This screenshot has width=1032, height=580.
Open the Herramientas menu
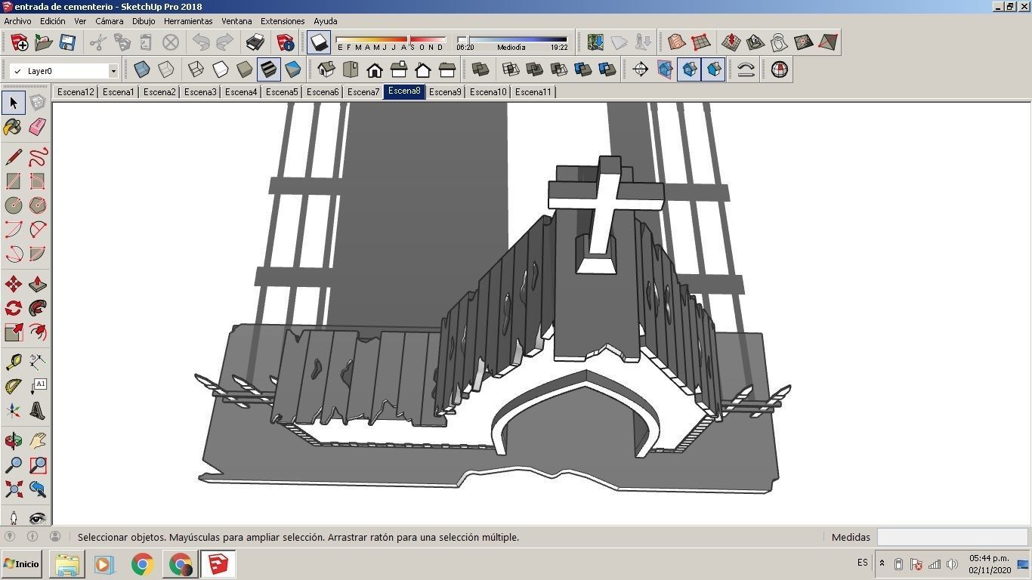point(188,21)
